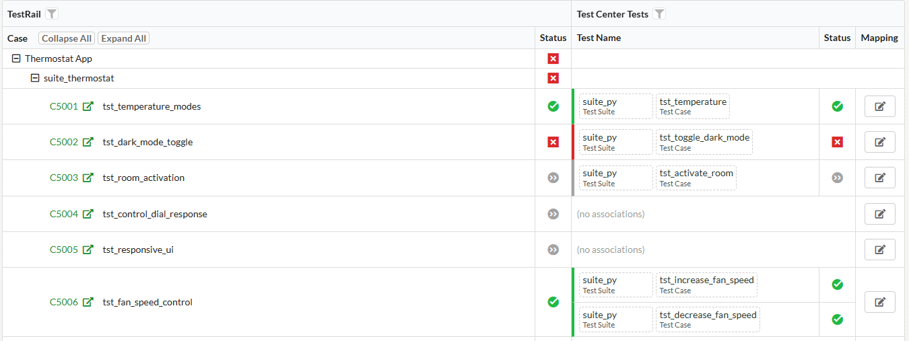Select the tst_toggle_dark_mode test case tag
Viewport: 909px width, 341px height.
pyautogui.click(x=704, y=142)
